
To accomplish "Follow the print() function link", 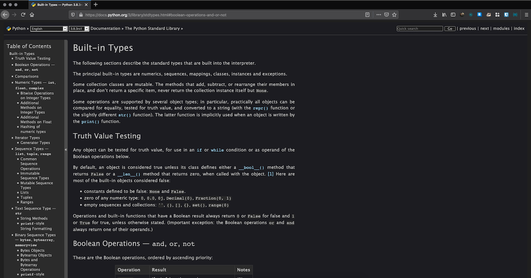I will [x=90, y=121].
